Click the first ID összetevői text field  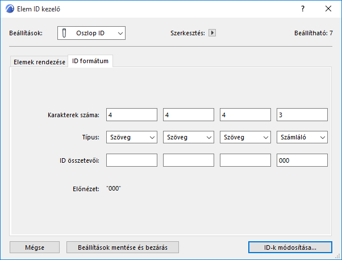131,160
